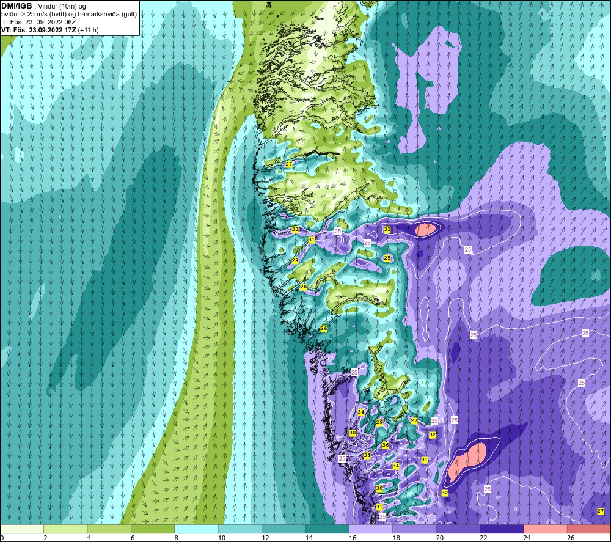
Task: Click the 10–12 m/s light teal legend swatch
Action: tap(240, 529)
